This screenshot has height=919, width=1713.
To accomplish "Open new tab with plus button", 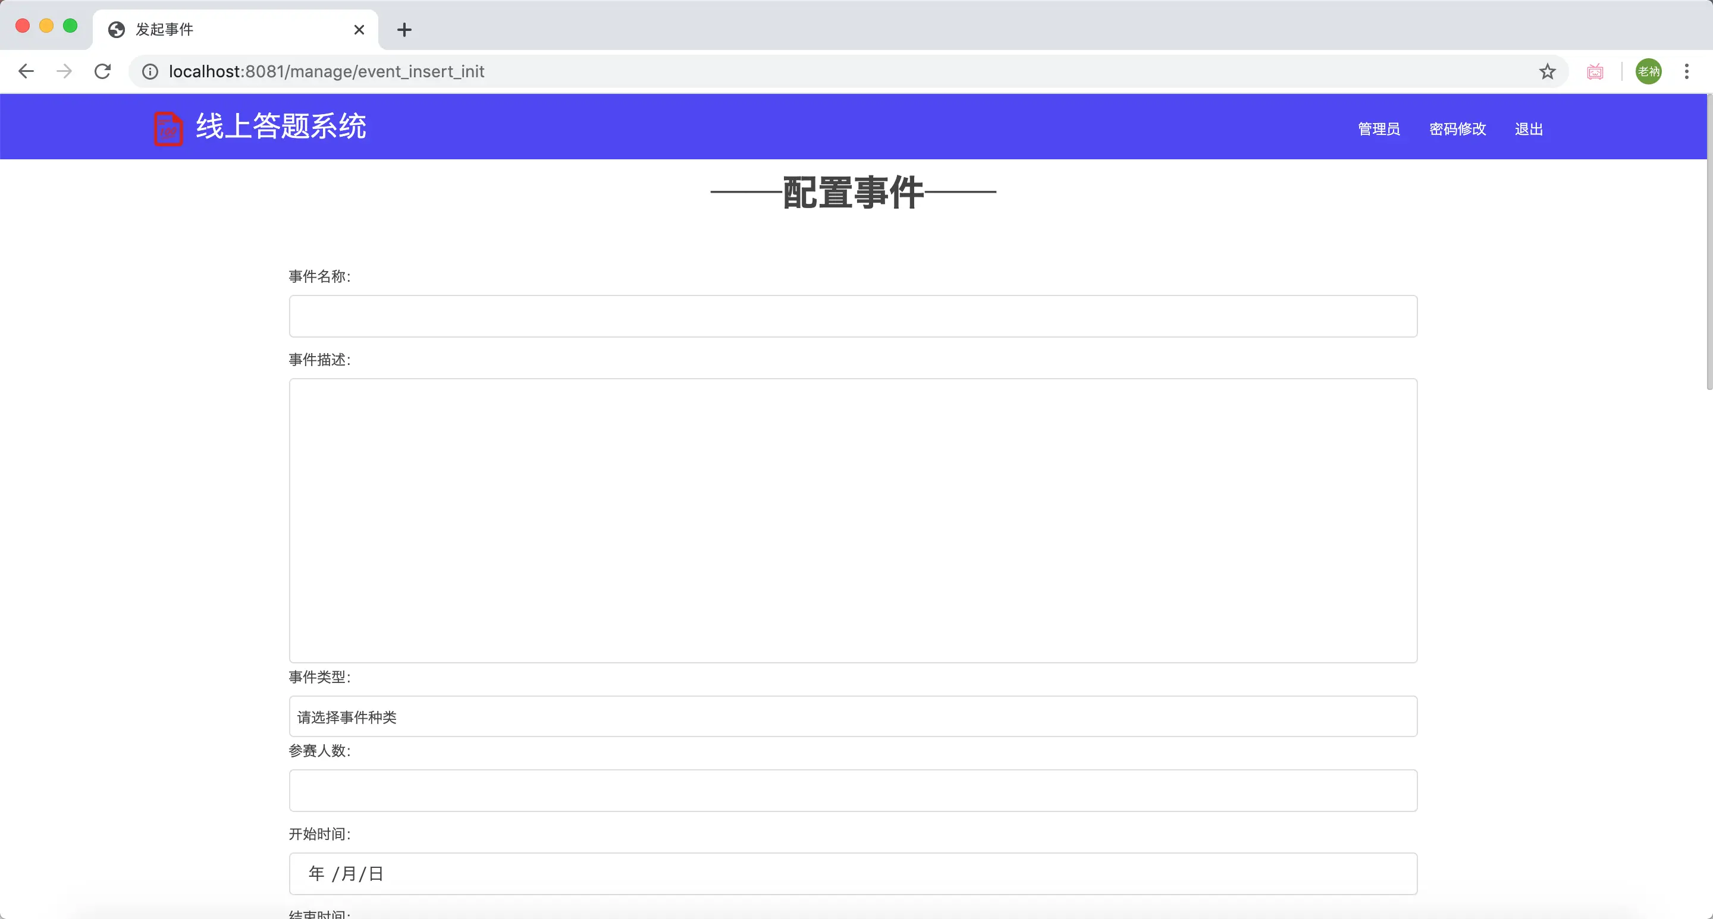I will point(404,30).
